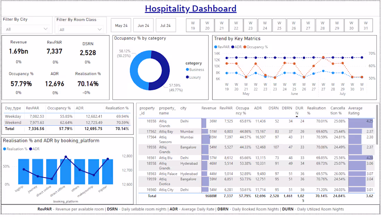This screenshot has height=217, width=381.
Task: Toggle the Realisation % legend in booking platform chart
Action: tap(16, 148)
